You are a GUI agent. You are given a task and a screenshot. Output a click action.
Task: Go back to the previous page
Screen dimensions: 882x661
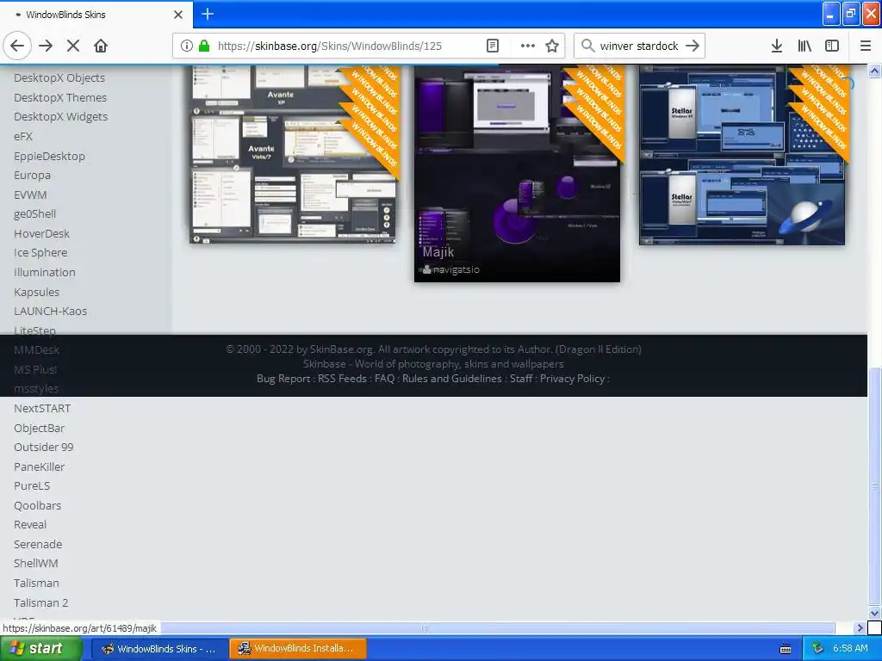tap(17, 46)
